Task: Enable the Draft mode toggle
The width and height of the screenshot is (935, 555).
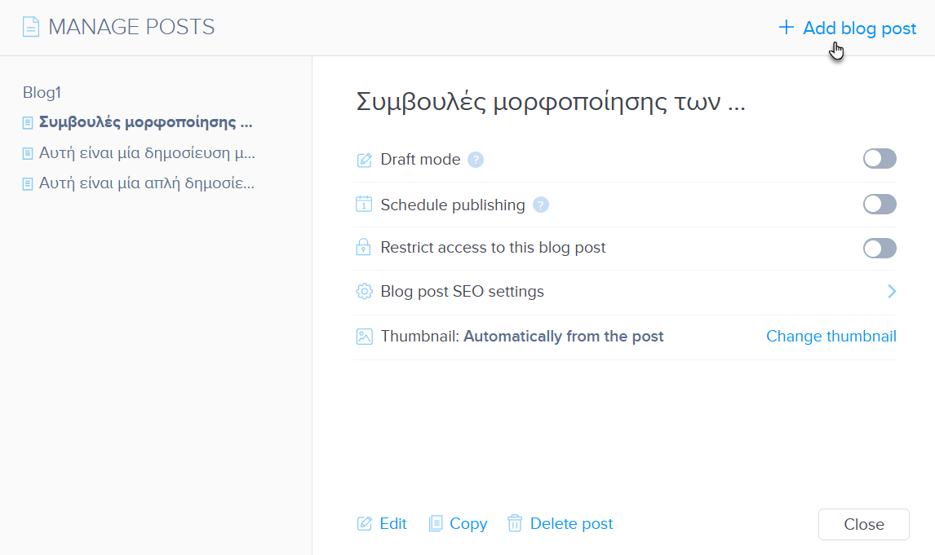Action: (x=880, y=159)
